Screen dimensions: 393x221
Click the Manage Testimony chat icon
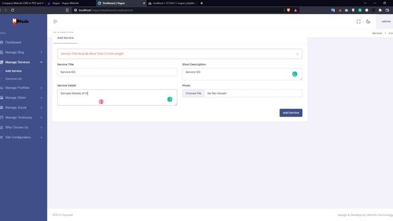click(x=1, y=117)
